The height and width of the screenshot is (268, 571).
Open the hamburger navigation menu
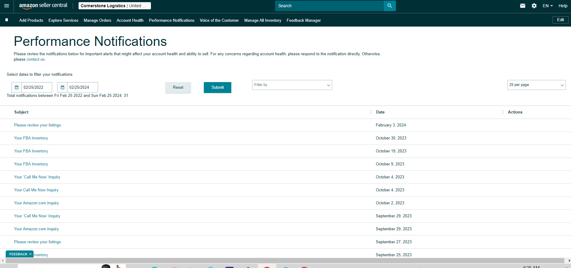[7, 6]
